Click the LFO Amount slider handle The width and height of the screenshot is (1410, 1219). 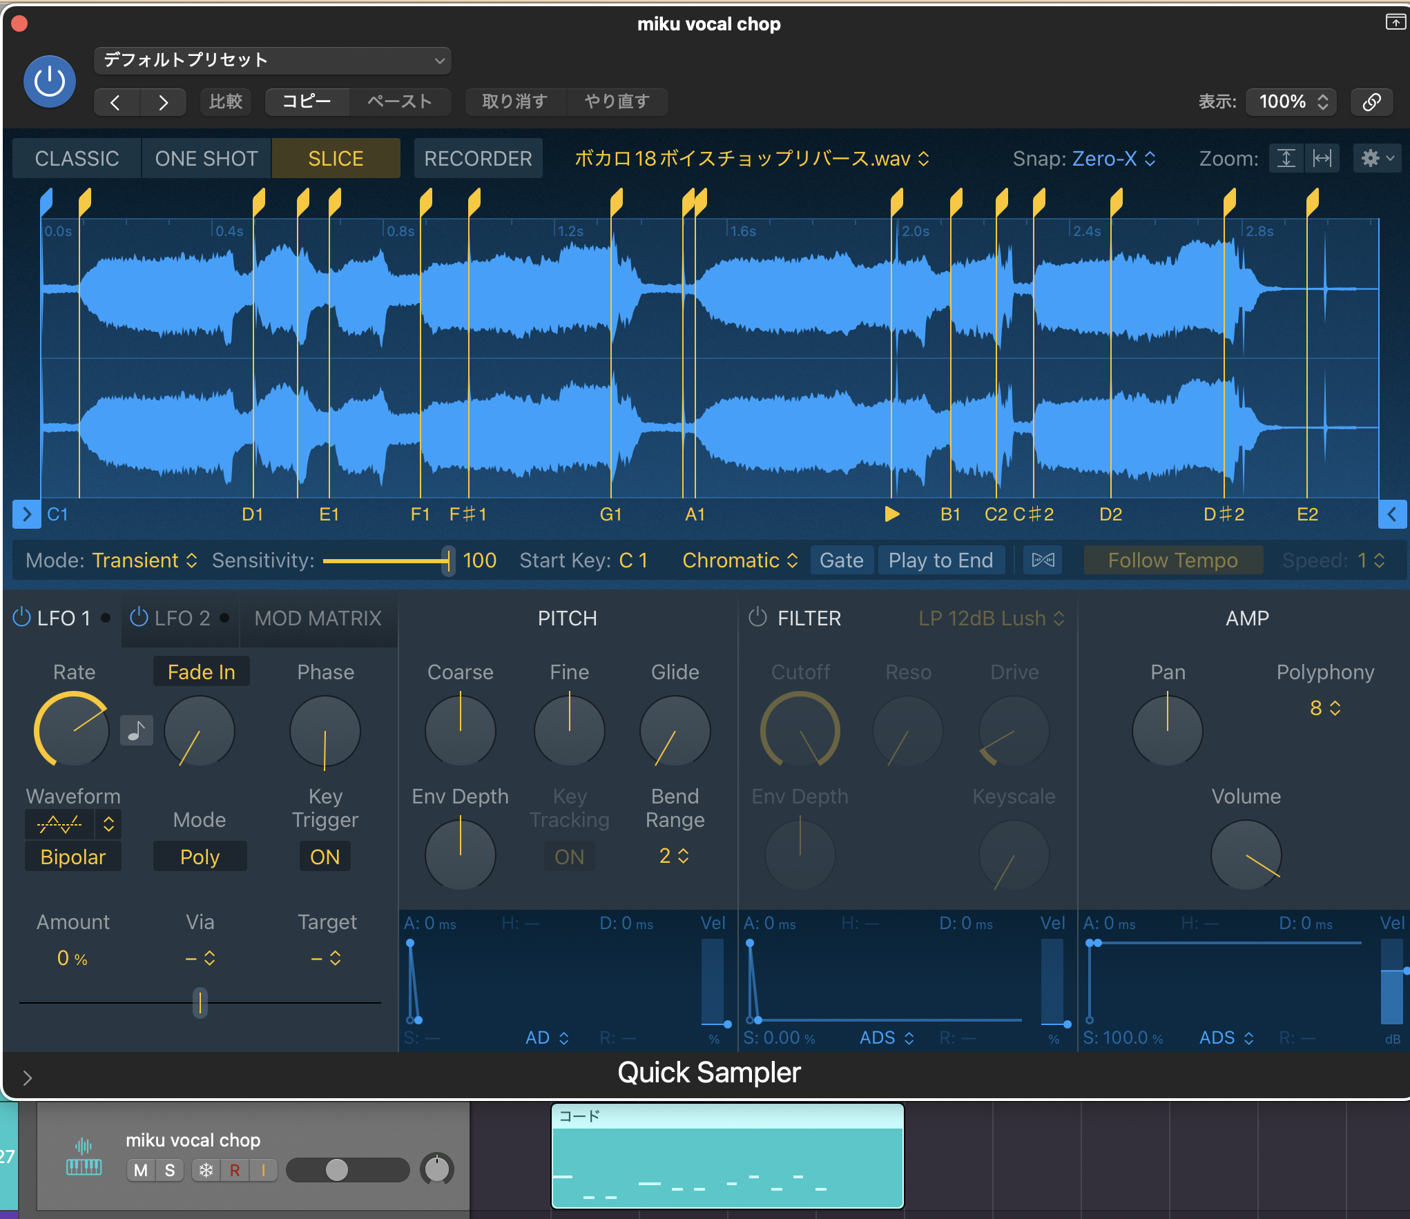click(x=200, y=1002)
